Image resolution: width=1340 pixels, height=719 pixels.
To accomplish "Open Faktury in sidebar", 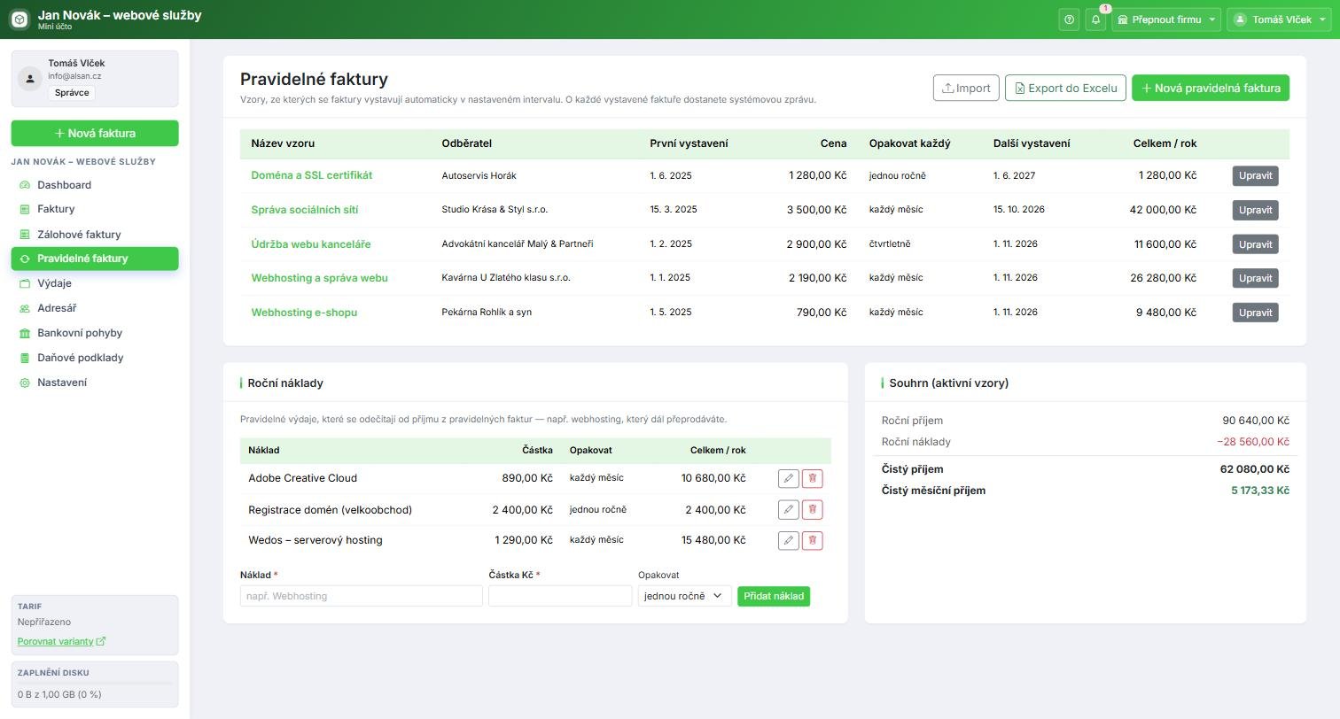I will [95, 209].
